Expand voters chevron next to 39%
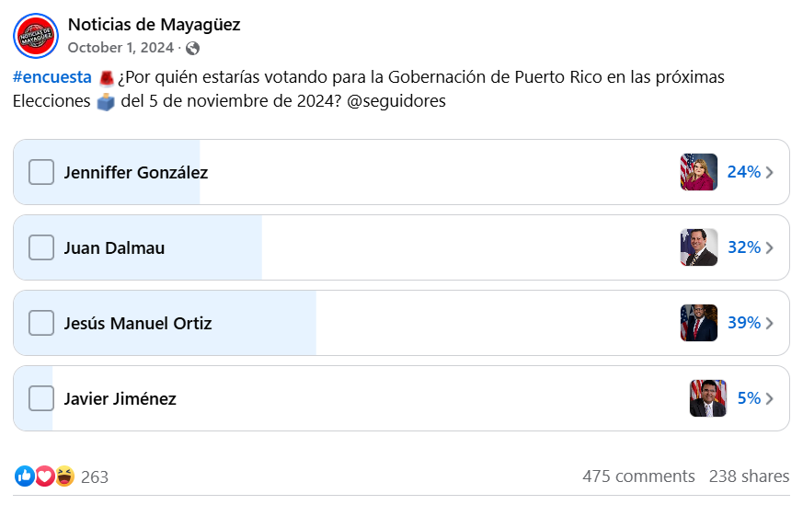Image resolution: width=803 pixels, height=505 pixels. coord(769,323)
